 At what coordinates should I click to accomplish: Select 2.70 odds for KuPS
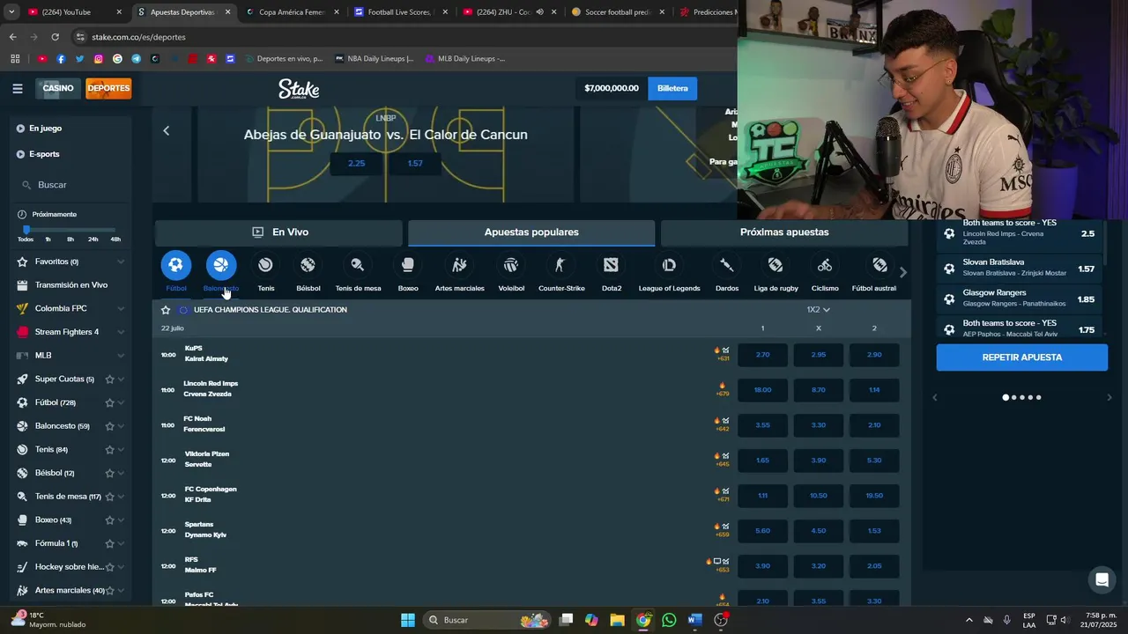763,355
